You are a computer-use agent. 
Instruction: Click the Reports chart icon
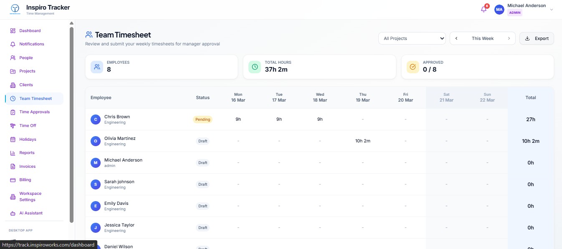point(13,153)
